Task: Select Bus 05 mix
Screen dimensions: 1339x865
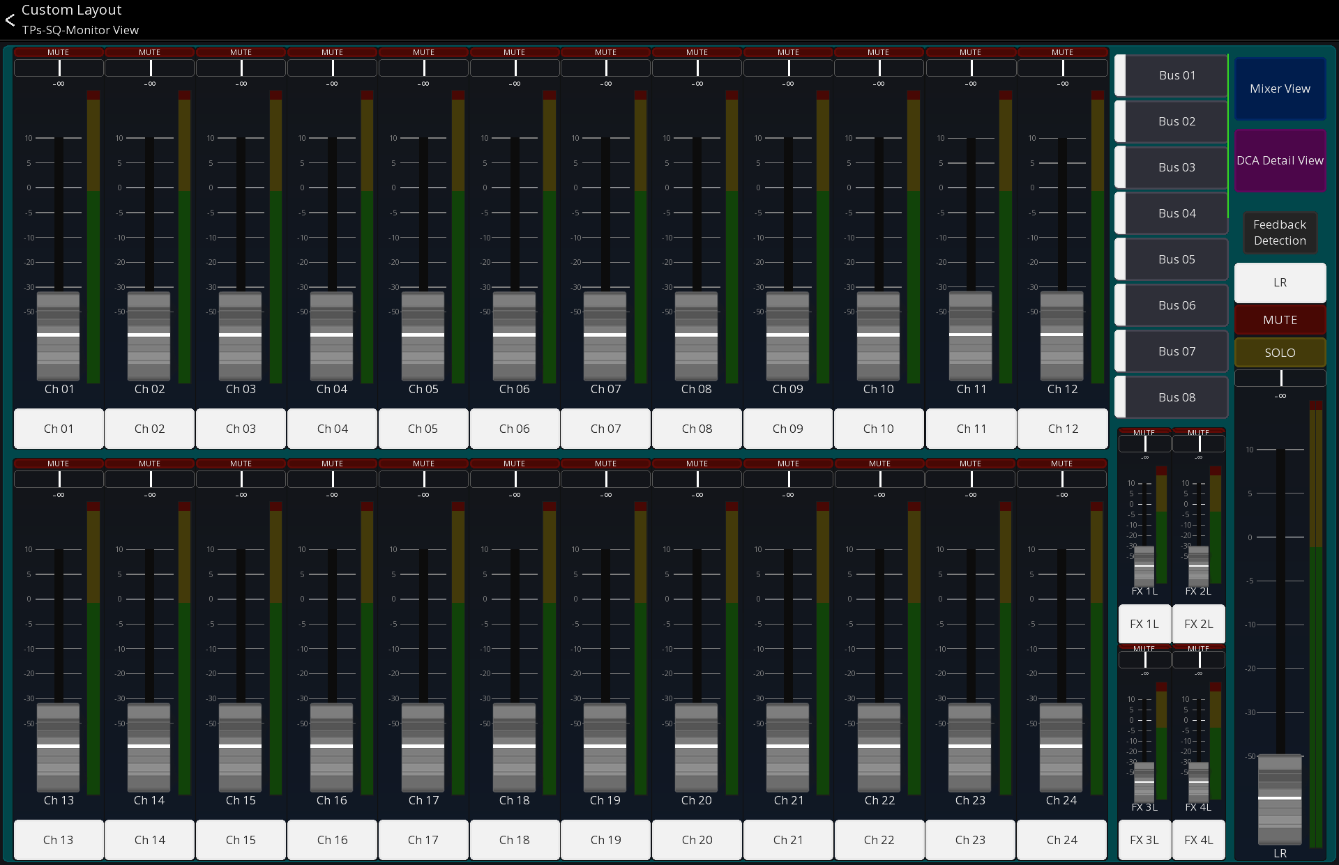Action: click(1172, 259)
